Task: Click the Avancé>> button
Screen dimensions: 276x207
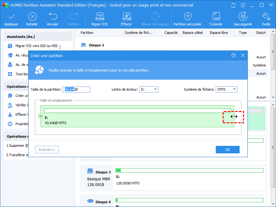Action: point(47,150)
